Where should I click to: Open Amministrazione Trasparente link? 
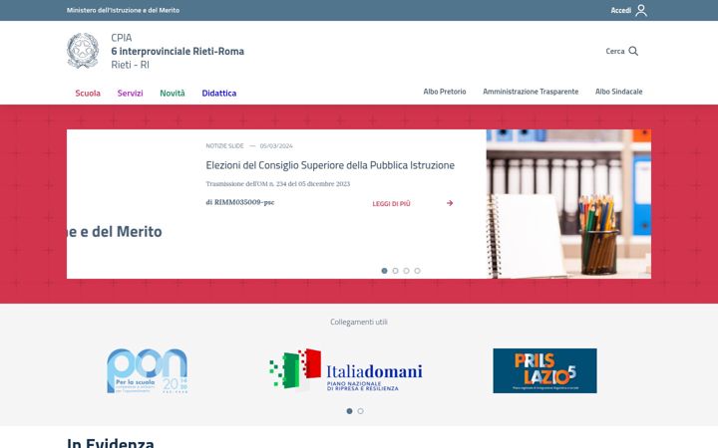[x=531, y=92]
